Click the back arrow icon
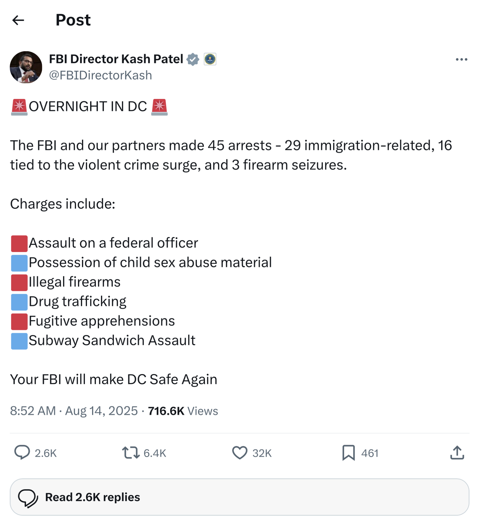The width and height of the screenshot is (480, 522). click(18, 20)
